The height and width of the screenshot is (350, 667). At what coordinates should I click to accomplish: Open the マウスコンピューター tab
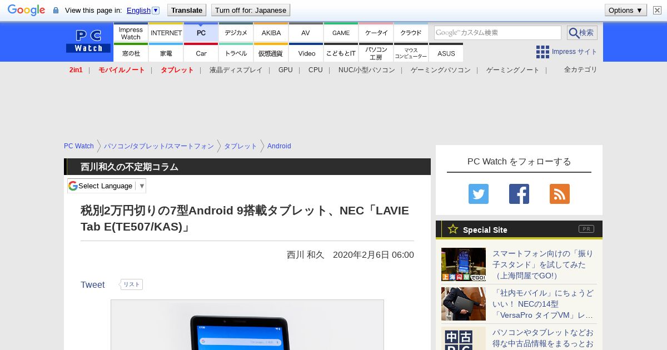[x=411, y=53]
